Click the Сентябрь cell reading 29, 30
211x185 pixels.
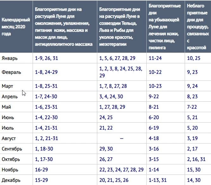106,149
